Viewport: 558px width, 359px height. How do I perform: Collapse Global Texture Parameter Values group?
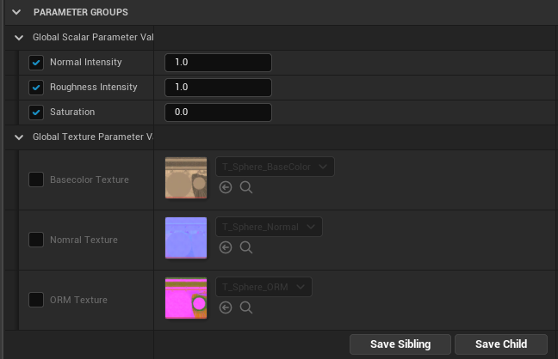19,137
